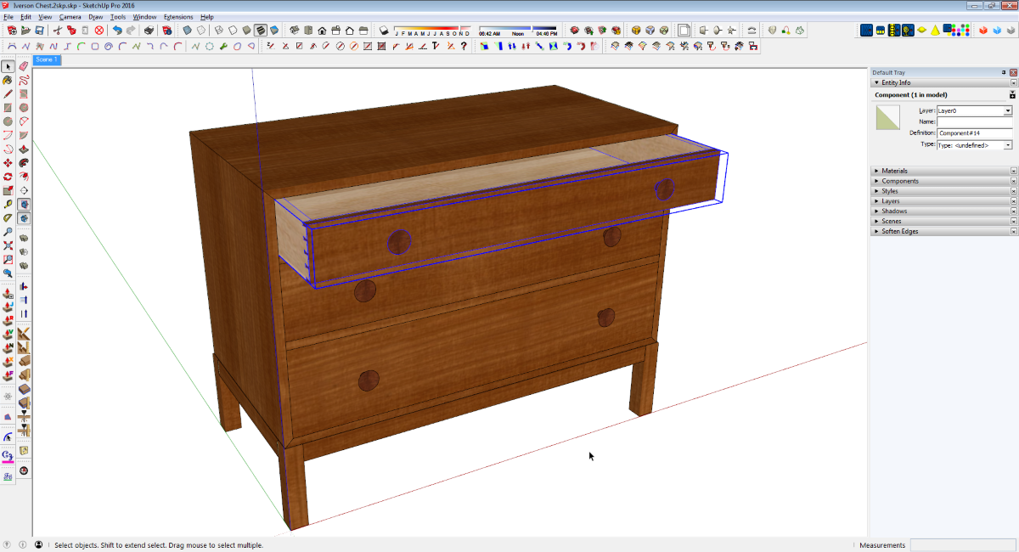Switch to the Scene 1 tab
Viewport: 1019px width, 552px height.
(x=46, y=60)
